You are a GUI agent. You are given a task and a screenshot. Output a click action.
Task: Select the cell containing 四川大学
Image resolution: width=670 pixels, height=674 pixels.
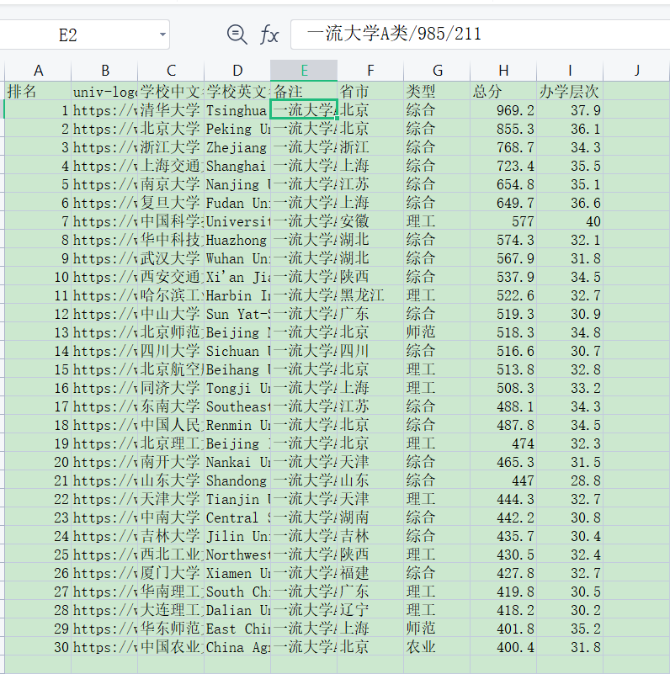click(171, 350)
